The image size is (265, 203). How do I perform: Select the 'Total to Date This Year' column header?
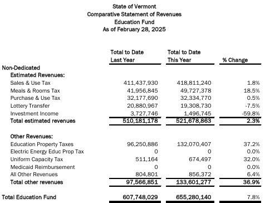click(184, 56)
